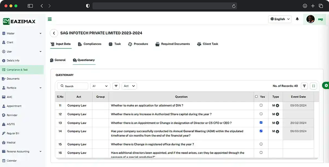This screenshot has height=167, width=329.
Task: Switch to the Input Data tab
Action: 61,44
